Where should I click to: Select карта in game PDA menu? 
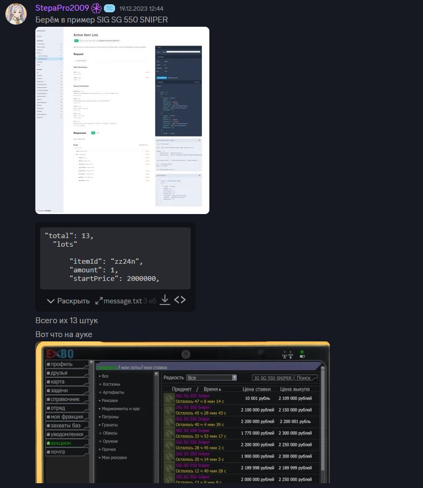(67, 382)
